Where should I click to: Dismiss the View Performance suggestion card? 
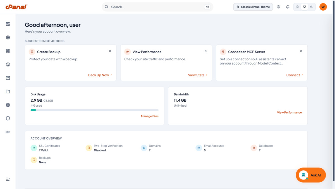coord(206,51)
